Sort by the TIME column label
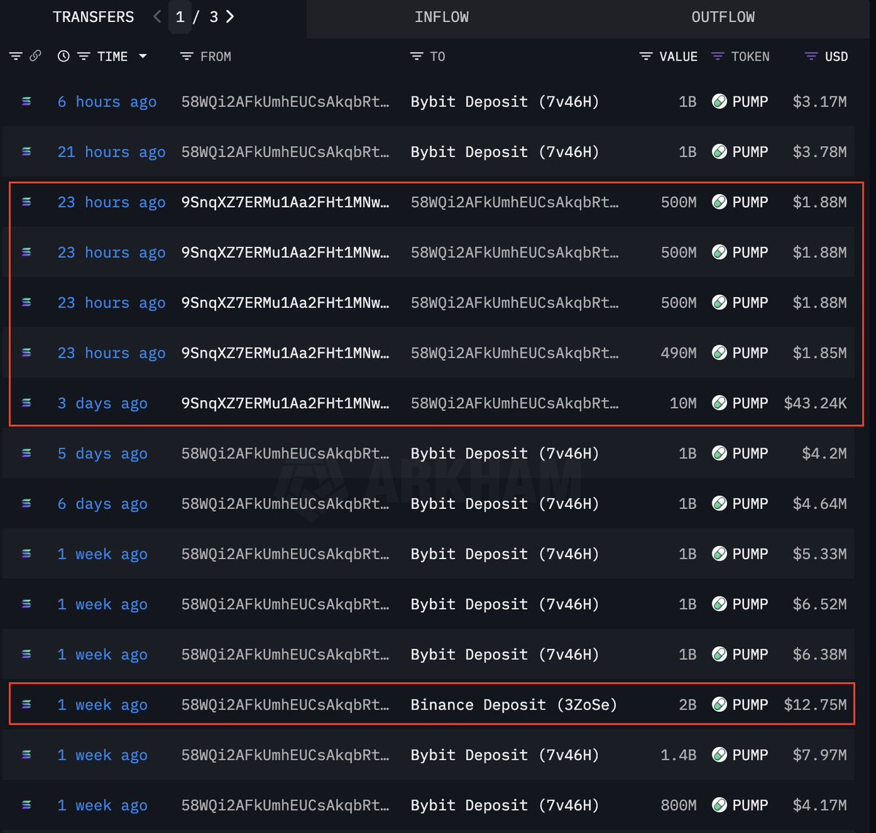 (112, 56)
